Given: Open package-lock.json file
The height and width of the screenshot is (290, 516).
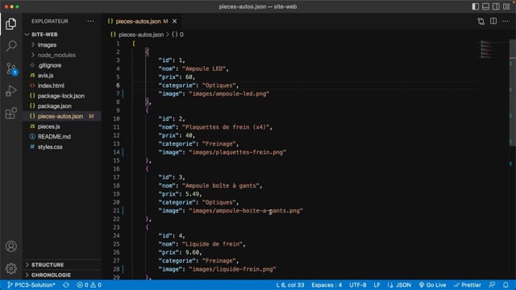Looking at the screenshot, I should point(62,96).
